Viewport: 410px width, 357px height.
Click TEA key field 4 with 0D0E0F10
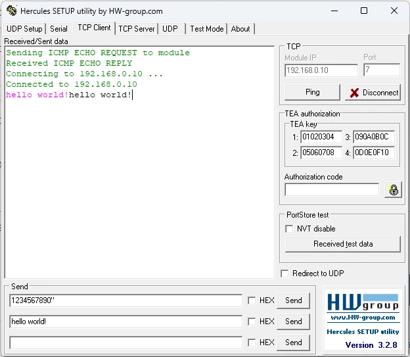tap(374, 153)
